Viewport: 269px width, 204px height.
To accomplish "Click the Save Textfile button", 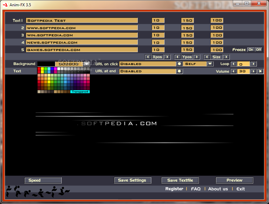I will click(180, 180).
